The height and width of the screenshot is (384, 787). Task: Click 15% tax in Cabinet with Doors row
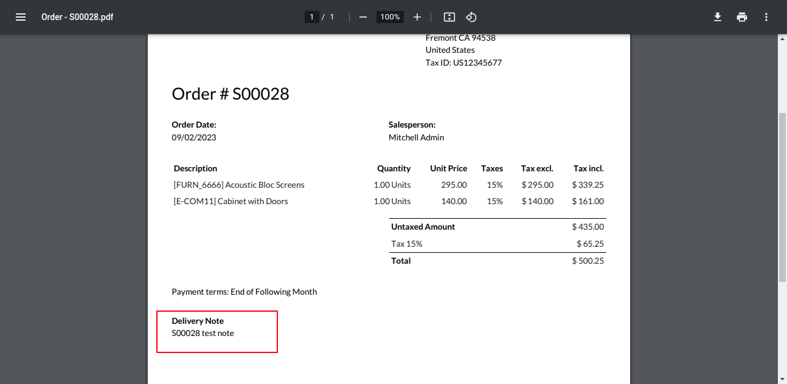point(495,201)
